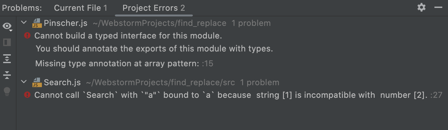The height and width of the screenshot is (130, 448).
Task: Jump to 'Missing type annotation at array pattern'
Action: 117,63
